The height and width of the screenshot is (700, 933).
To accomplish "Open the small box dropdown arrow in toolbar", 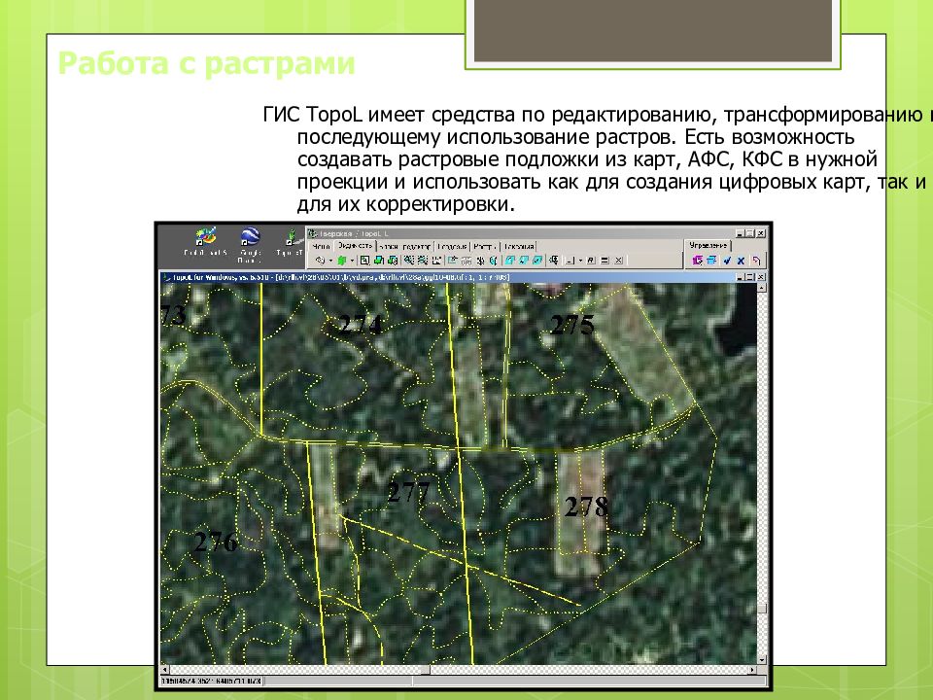I will coord(581,261).
